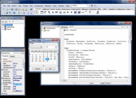This screenshot has height=98, width=136.
Task: Click the View Unit toolbar icon
Action: coord(4,13)
